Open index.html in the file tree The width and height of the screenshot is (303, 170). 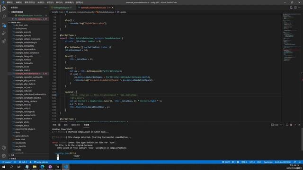click(x=20, y=139)
